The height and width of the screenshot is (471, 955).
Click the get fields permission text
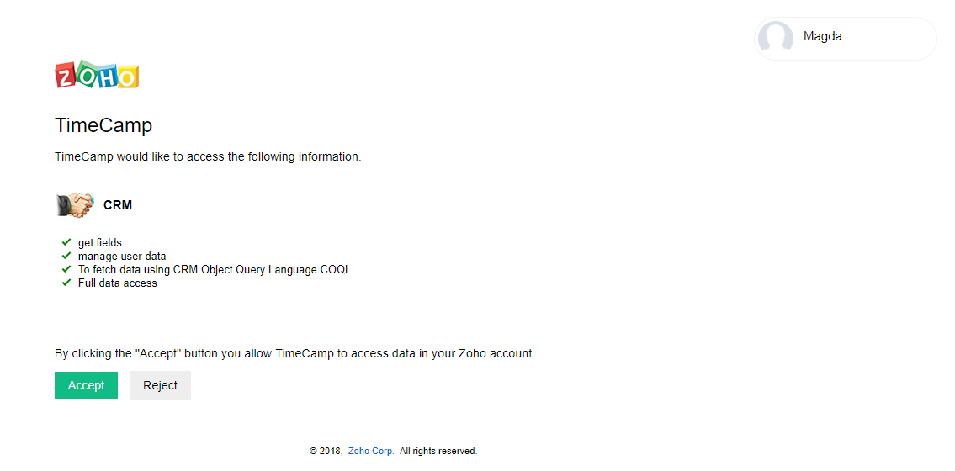click(100, 243)
